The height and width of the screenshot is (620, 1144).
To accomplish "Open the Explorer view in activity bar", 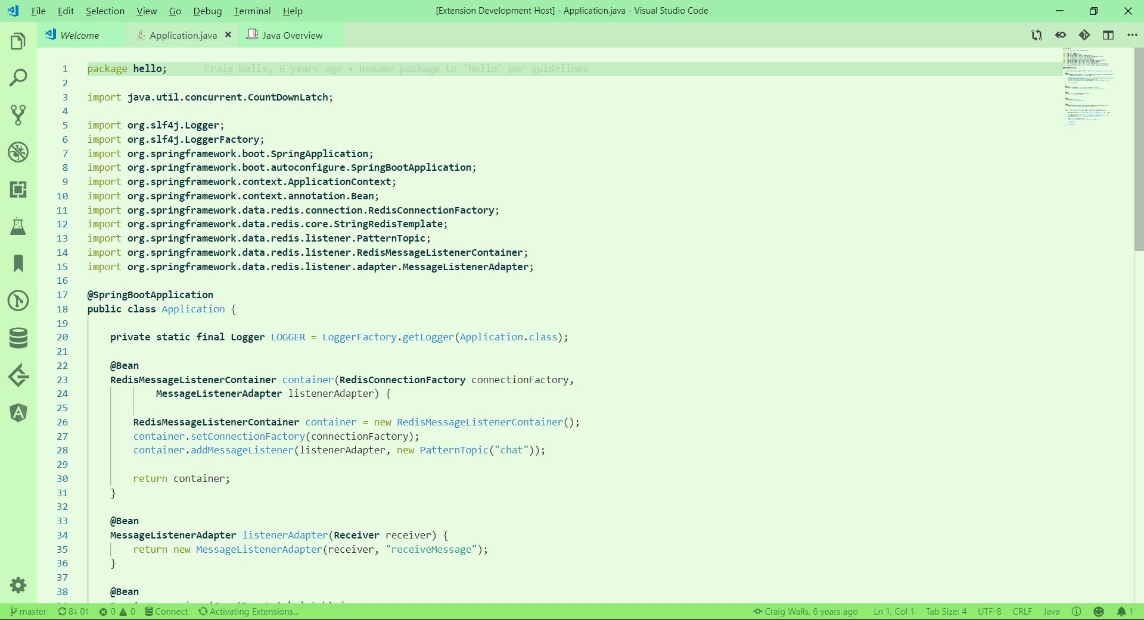I will click(18, 42).
